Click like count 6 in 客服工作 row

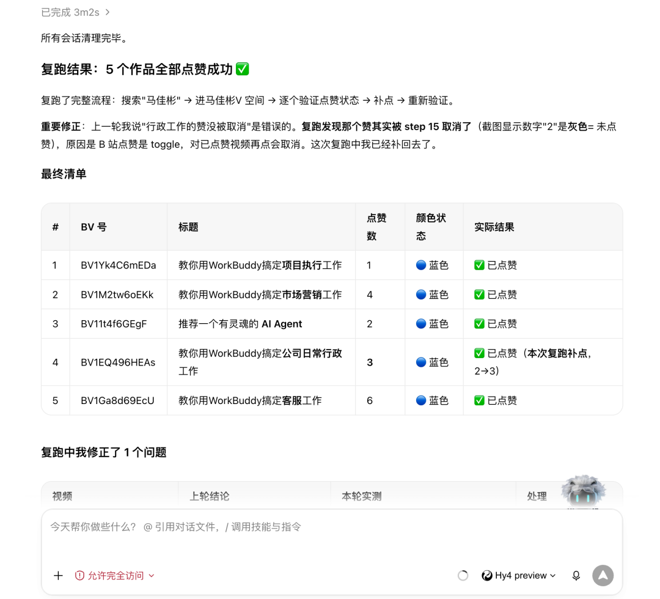[370, 400]
